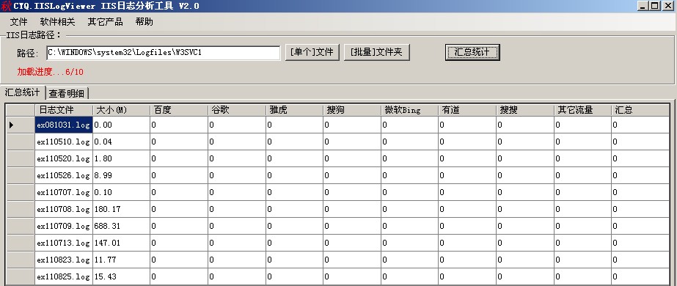Select the ex110510.log cell
The image size is (677, 286).
tap(64, 142)
